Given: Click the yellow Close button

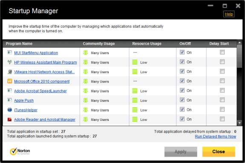Looking at the screenshot, I should [x=219, y=152].
